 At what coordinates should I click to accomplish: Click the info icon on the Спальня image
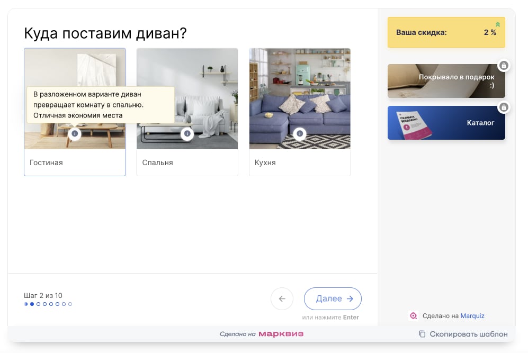tap(187, 133)
